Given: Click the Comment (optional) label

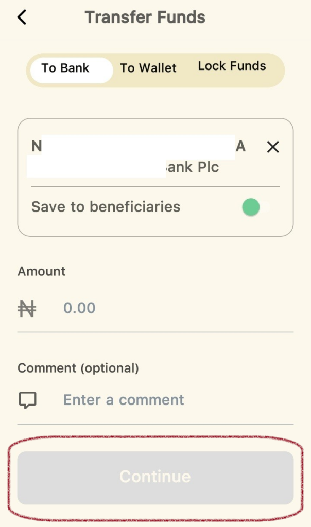Looking at the screenshot, I should pyautogui.click(x=78, y=368).
